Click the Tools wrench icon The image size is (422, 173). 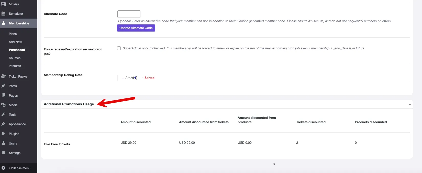click(3, 114)
